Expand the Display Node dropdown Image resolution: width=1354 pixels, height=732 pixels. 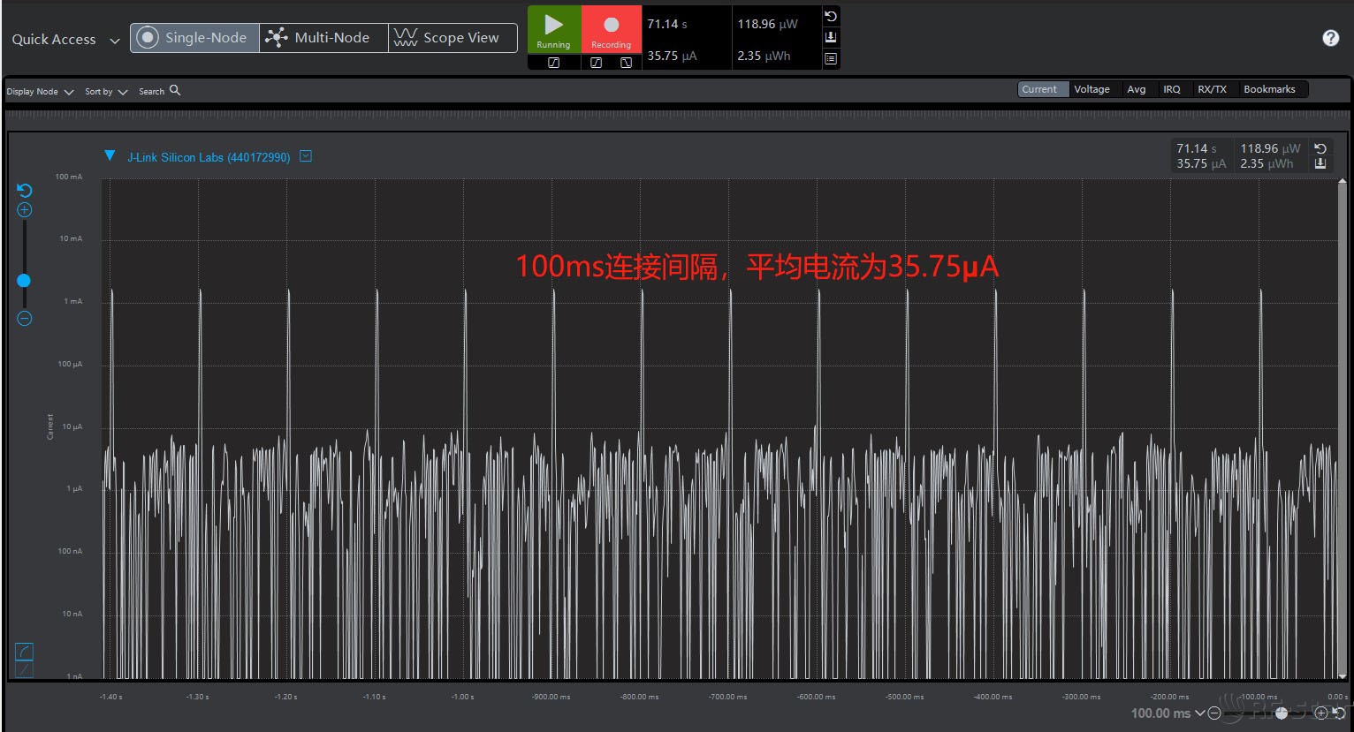pos(40,92)
